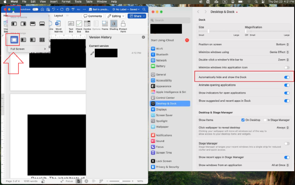This screenshot has height=185, width=295.
Task: Enable the Stage Manager switch
Action: click(x=287, y=144)
